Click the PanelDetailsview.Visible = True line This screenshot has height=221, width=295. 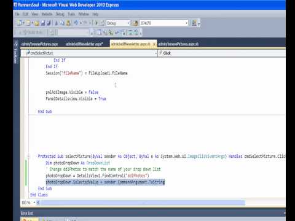pyautogui.click(x=76, y=99)
